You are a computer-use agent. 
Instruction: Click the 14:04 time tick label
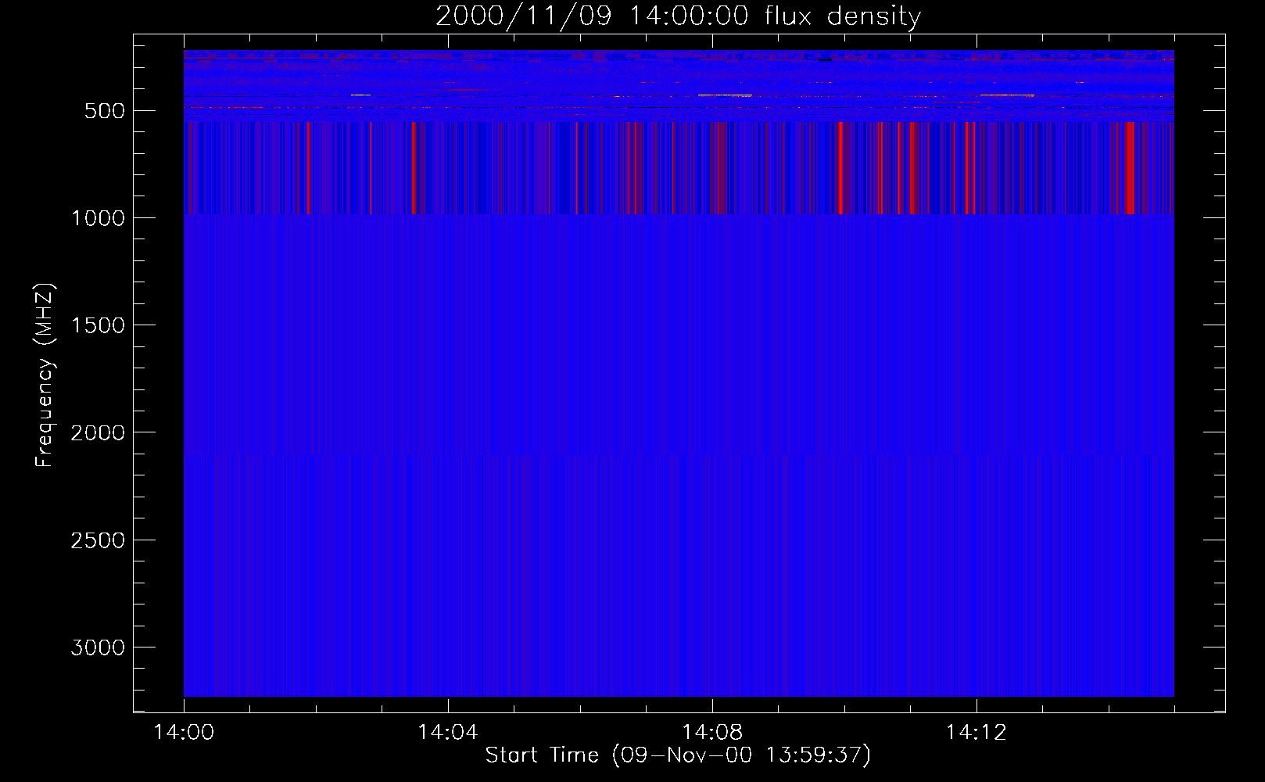point(447,733)
